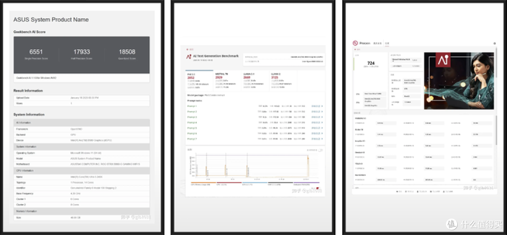Expand details arrow for Prompt 4
This screenshot has width=507, height=235.
pos(322,122)
